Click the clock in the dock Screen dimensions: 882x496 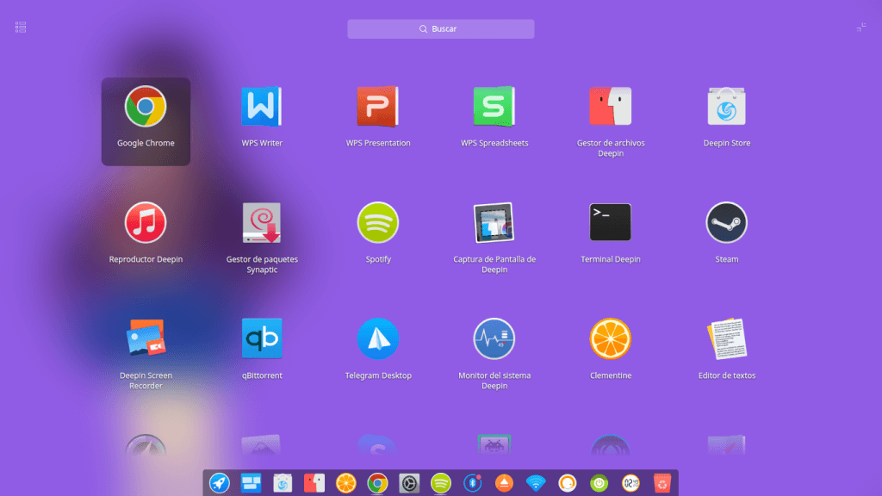click(630, 483)
